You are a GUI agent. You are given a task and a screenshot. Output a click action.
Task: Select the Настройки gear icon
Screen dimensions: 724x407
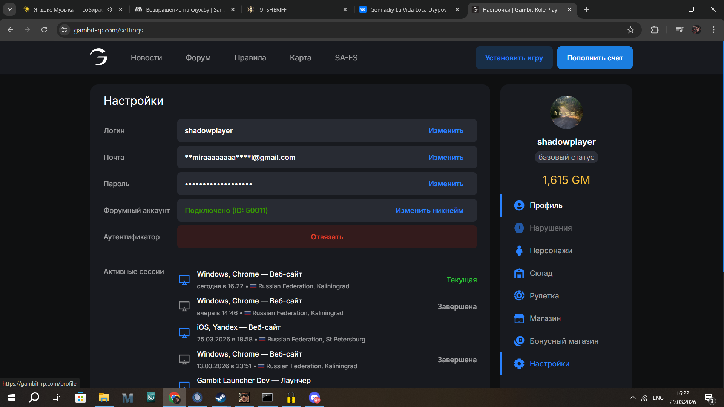coord(519,364)
